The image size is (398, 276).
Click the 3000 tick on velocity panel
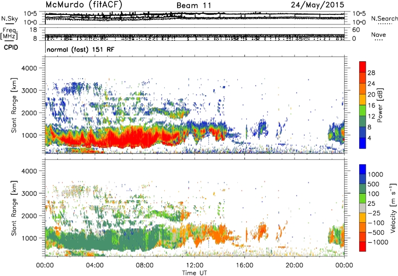[x=29, y=193]
